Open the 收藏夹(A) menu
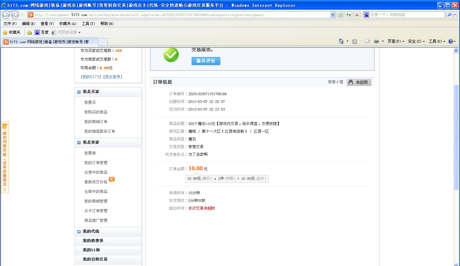The width and height of the screenshot is (460, 266). click(x=68, y=24)
